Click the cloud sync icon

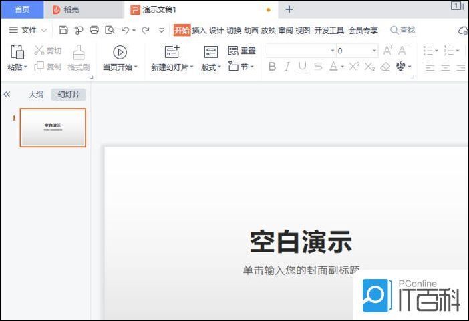point(463,31)
